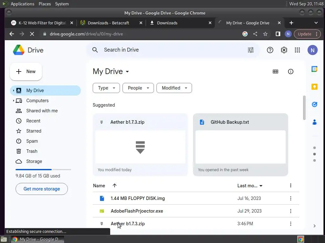Share this page from address bar
Viewport: 325px width, 243px height.
pyautogui.click(x=255, y=34)
